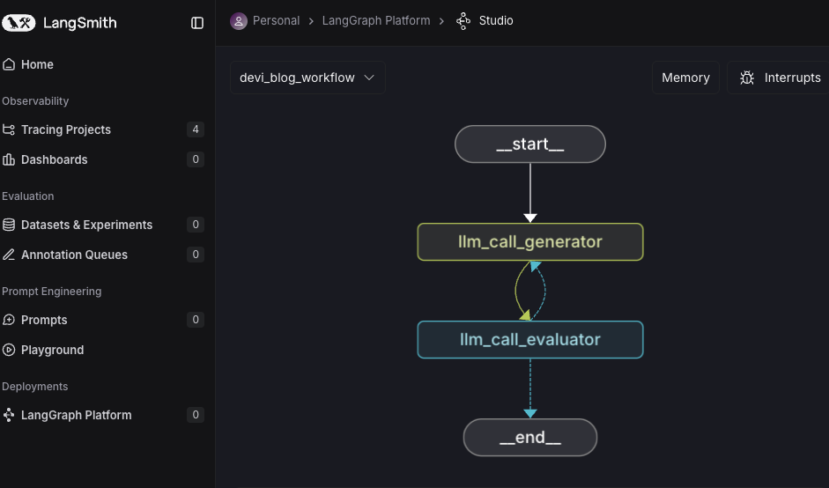
Task: Click the dropdown chevron beside devi_blog_workflow
Action: [x=369, y=78]
